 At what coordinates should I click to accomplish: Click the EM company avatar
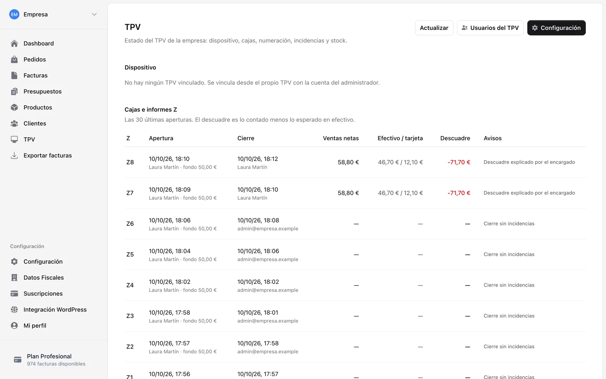pyautogui.click(x=14, y=14)
